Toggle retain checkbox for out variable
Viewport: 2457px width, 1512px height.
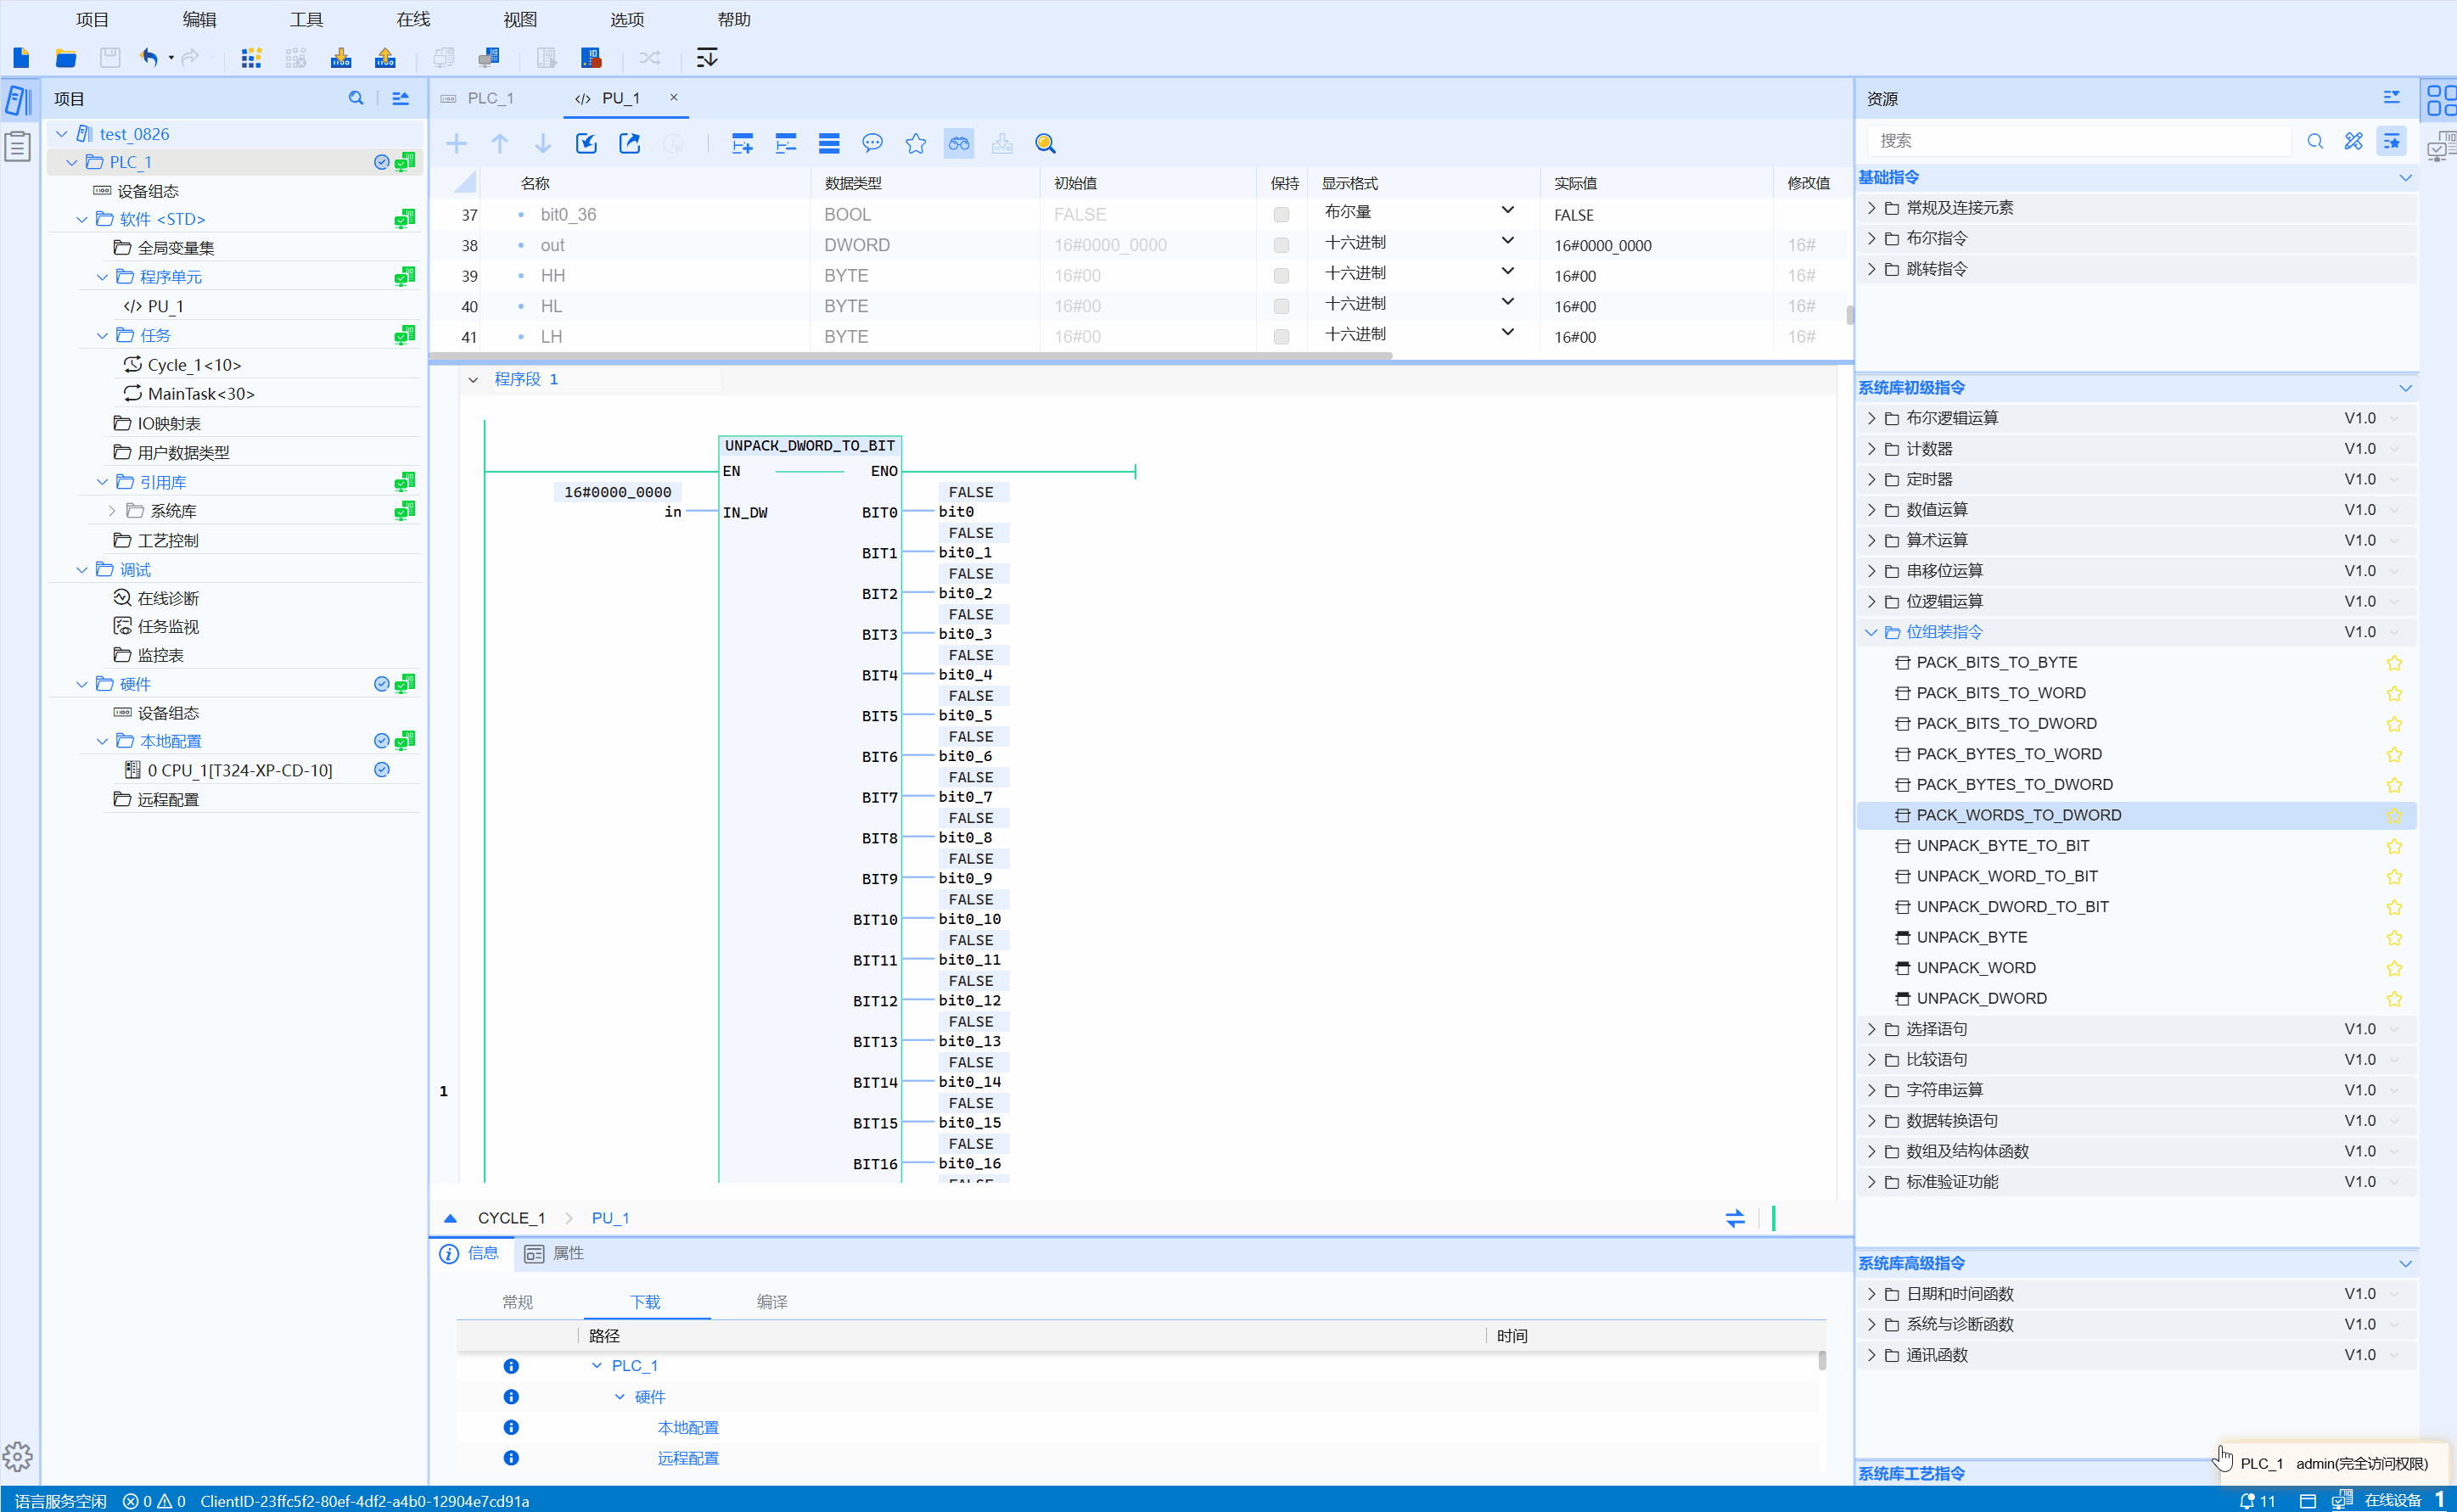(1281, 245)
